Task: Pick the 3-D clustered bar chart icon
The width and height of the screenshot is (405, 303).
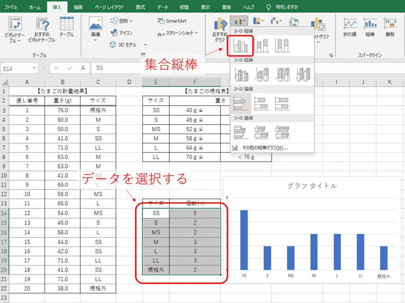Action: click(241, 132)
